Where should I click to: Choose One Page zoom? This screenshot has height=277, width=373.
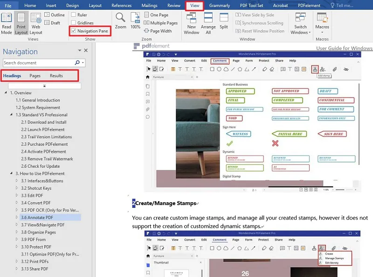156,15
